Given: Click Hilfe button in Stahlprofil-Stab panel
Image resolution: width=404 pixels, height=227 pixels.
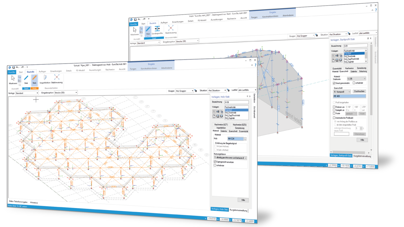Looking at the screenshot, I should click(362, 140).
